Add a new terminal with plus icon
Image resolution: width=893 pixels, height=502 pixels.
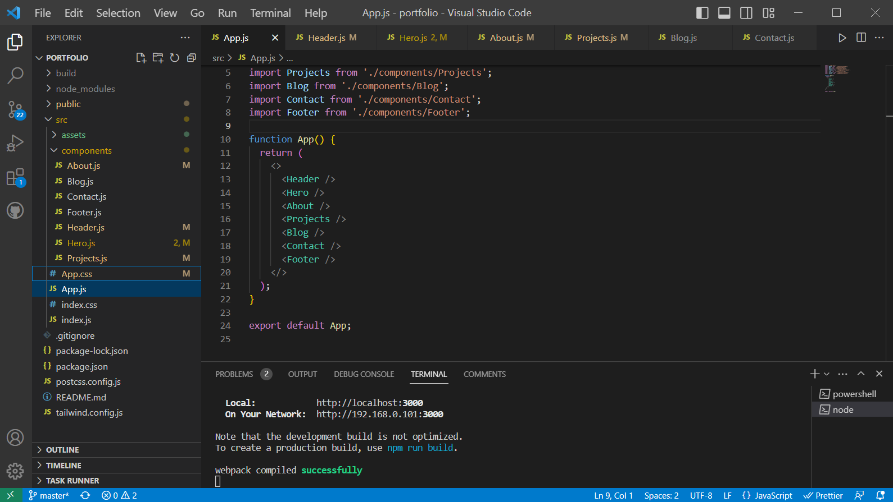(814, 374)
